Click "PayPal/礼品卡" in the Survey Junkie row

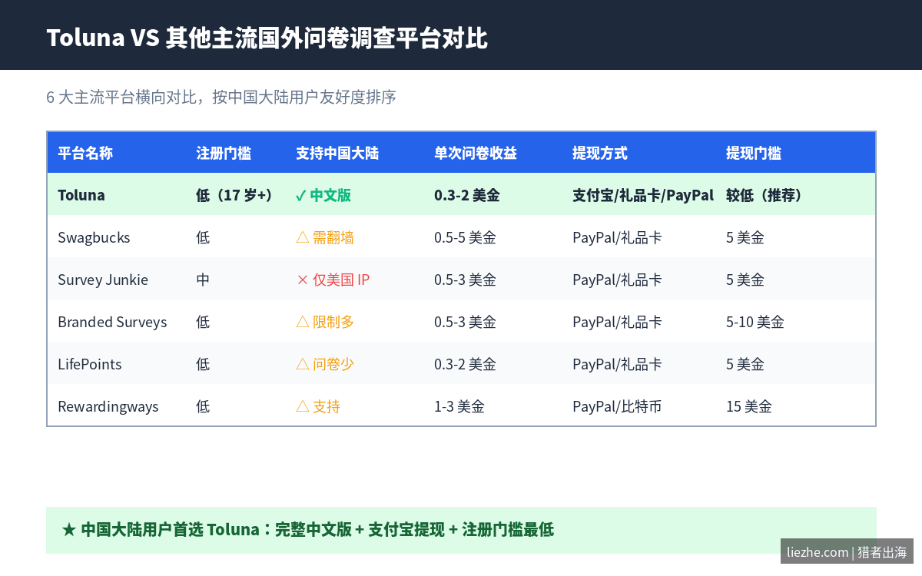point(617,280)
